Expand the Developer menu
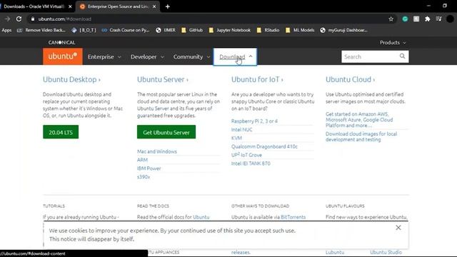The height and width of the screenshot is (257, 457). point(147,57)
